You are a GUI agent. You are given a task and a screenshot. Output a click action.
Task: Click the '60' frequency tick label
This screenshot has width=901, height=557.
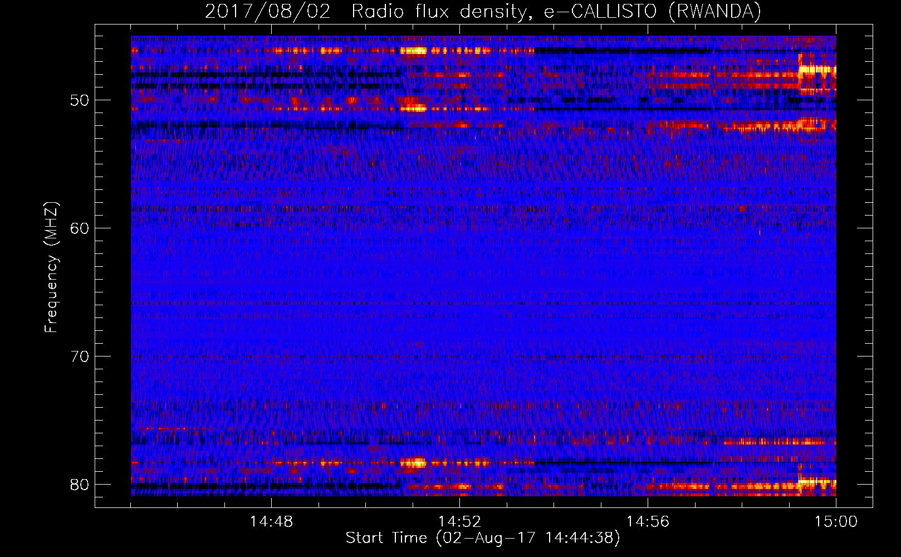[x=80, y=228]
